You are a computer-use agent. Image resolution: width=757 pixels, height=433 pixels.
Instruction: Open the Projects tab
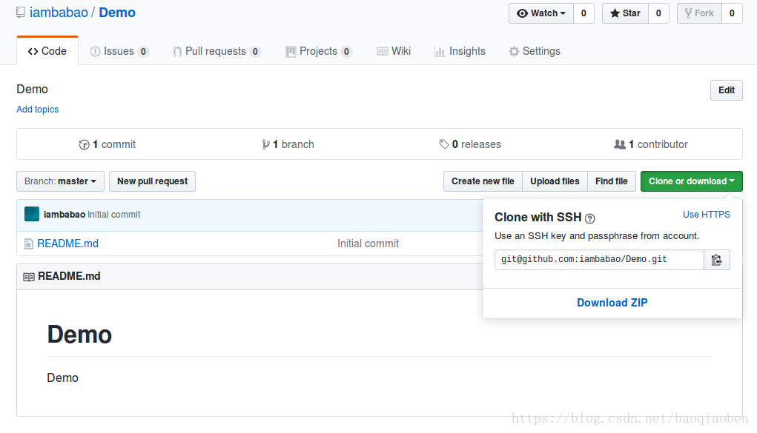tap(319, 51)
